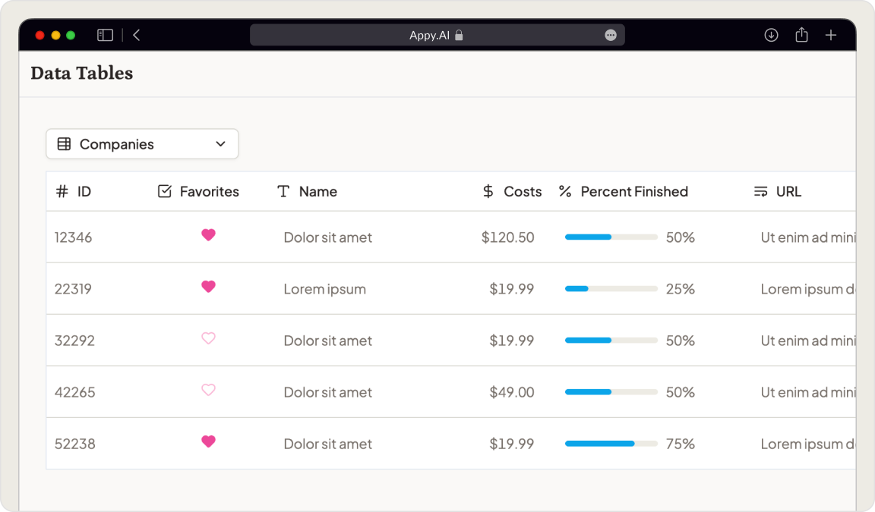Open a new tab with the plus icon
This screenshot has width=875, height=512.
(831, 35)
